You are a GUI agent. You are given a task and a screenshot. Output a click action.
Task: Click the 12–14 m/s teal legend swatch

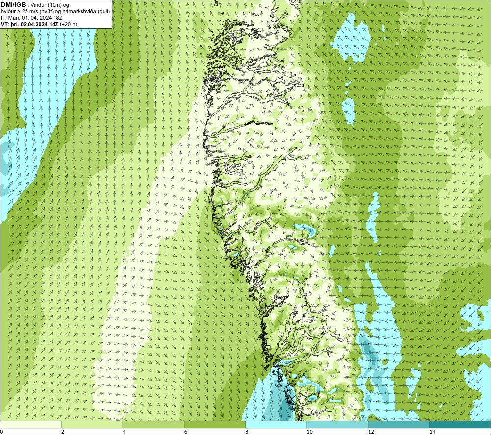[399, 424]
